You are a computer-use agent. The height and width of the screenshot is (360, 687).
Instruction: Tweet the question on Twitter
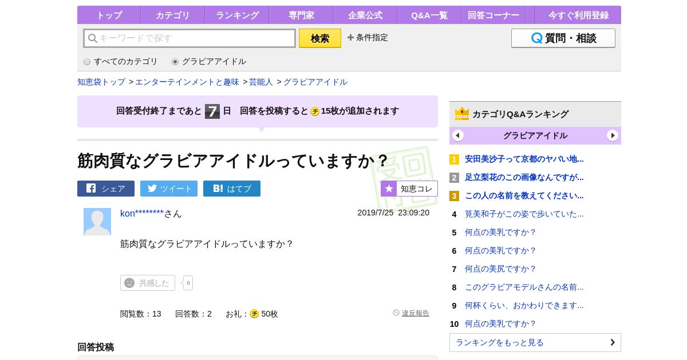169,189
